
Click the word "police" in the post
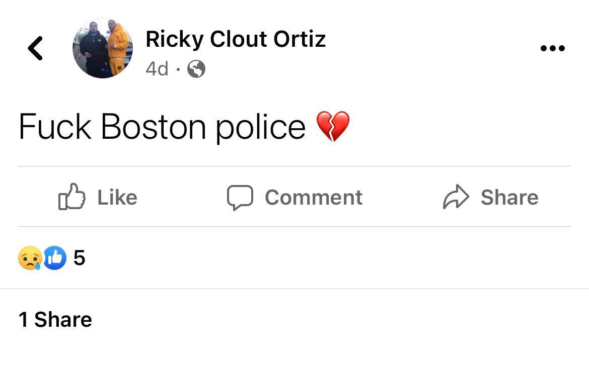click(260, 126)
